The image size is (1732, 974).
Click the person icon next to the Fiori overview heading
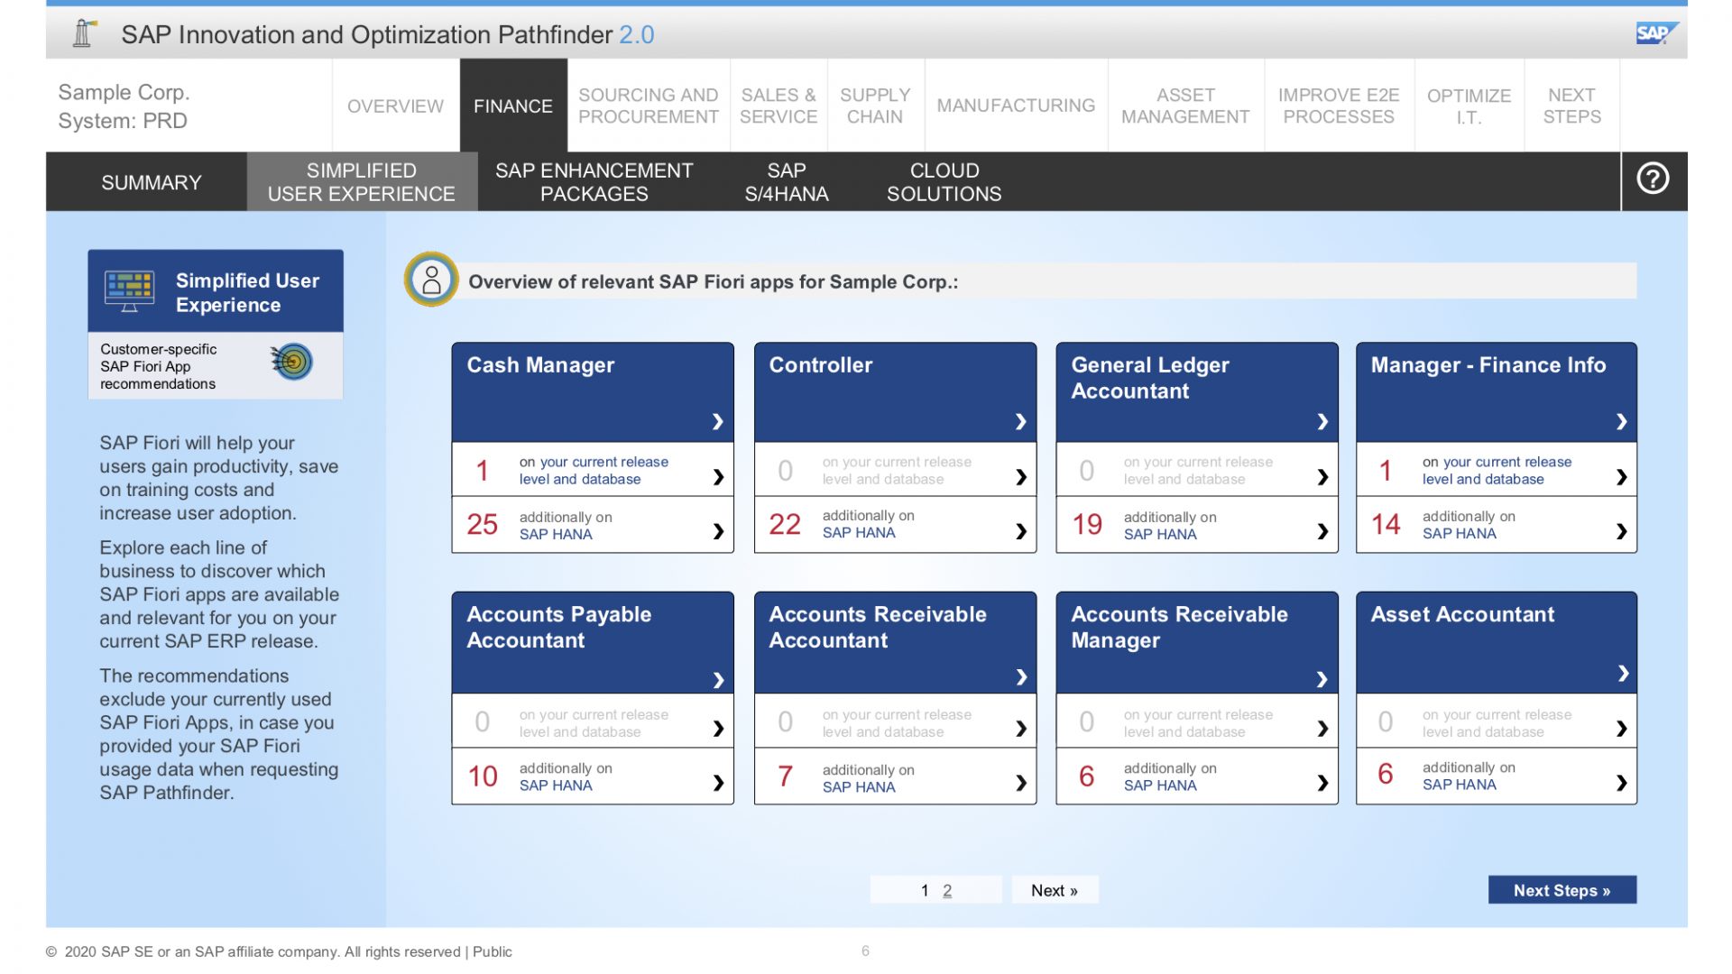431,280
